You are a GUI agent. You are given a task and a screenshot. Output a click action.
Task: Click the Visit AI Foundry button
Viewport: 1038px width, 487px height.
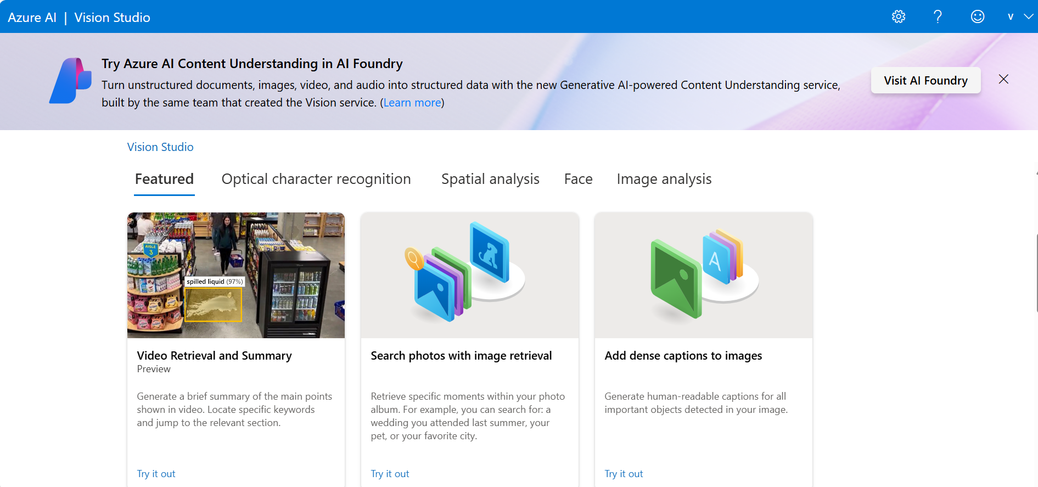925,80
